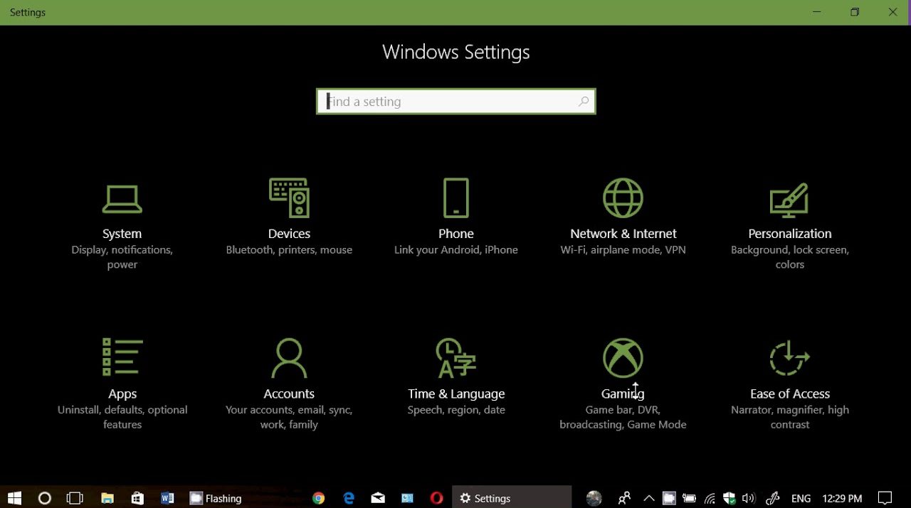The width and height of the screenshot is (911, 508).
Task: Open the Apps list icon
Action: click(x=122, y=357)
